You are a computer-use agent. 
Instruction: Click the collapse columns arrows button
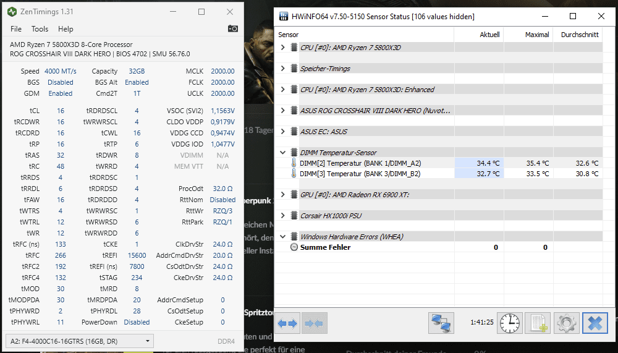(x=314, y=323)
